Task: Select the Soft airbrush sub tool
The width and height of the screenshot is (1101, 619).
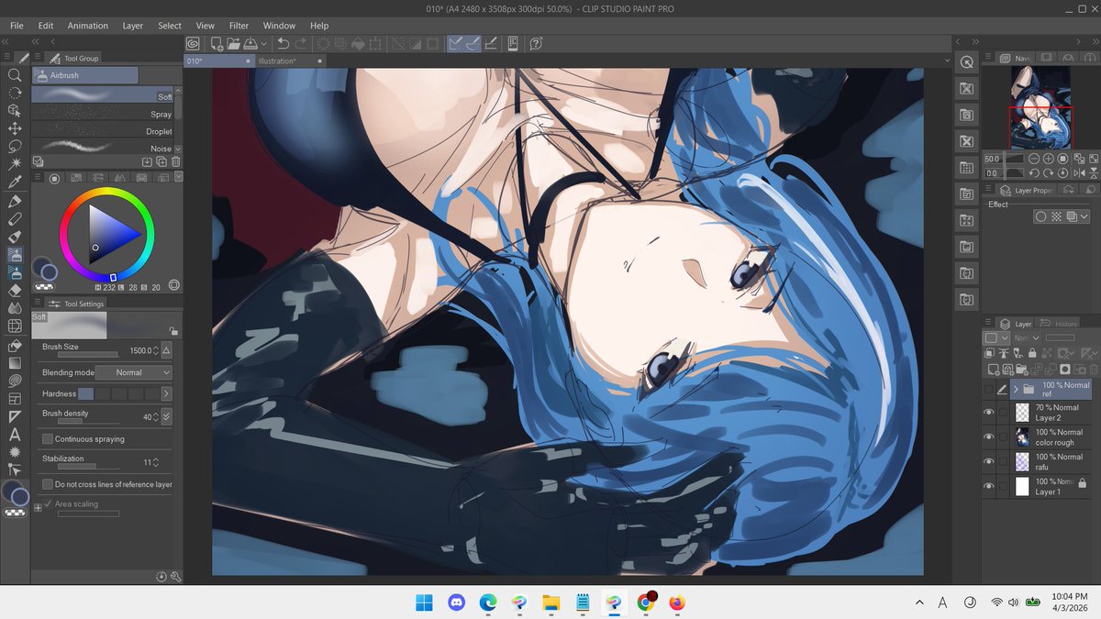Action: [x=103, y=95]
